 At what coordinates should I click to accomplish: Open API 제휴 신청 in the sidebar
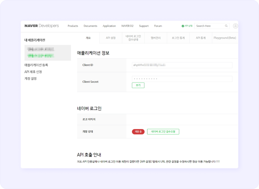(x=33, y=72)
